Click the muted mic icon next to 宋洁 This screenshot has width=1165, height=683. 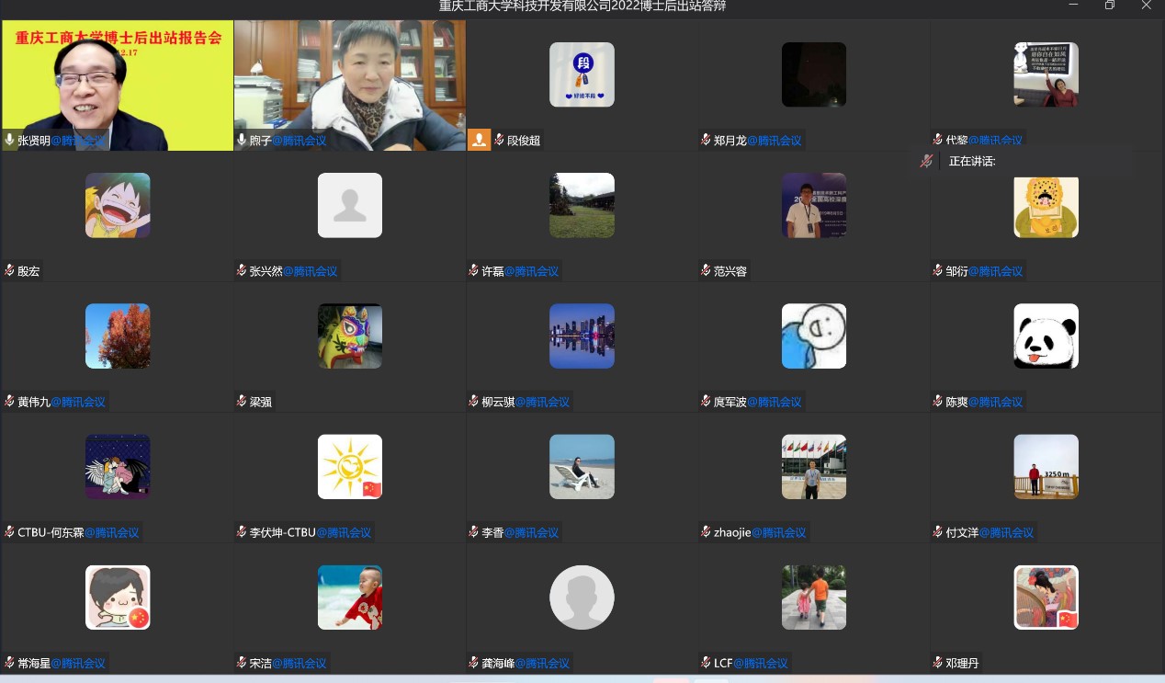[x=242, y=663]
